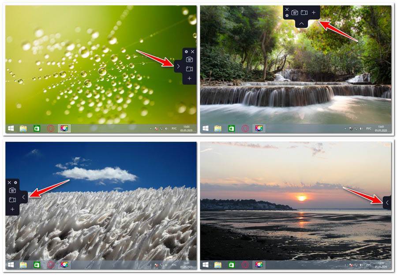Open Start button on waterfall desktop taskbar
The height and width of the screenshot is (275, 397).
(x=206, y=129)
